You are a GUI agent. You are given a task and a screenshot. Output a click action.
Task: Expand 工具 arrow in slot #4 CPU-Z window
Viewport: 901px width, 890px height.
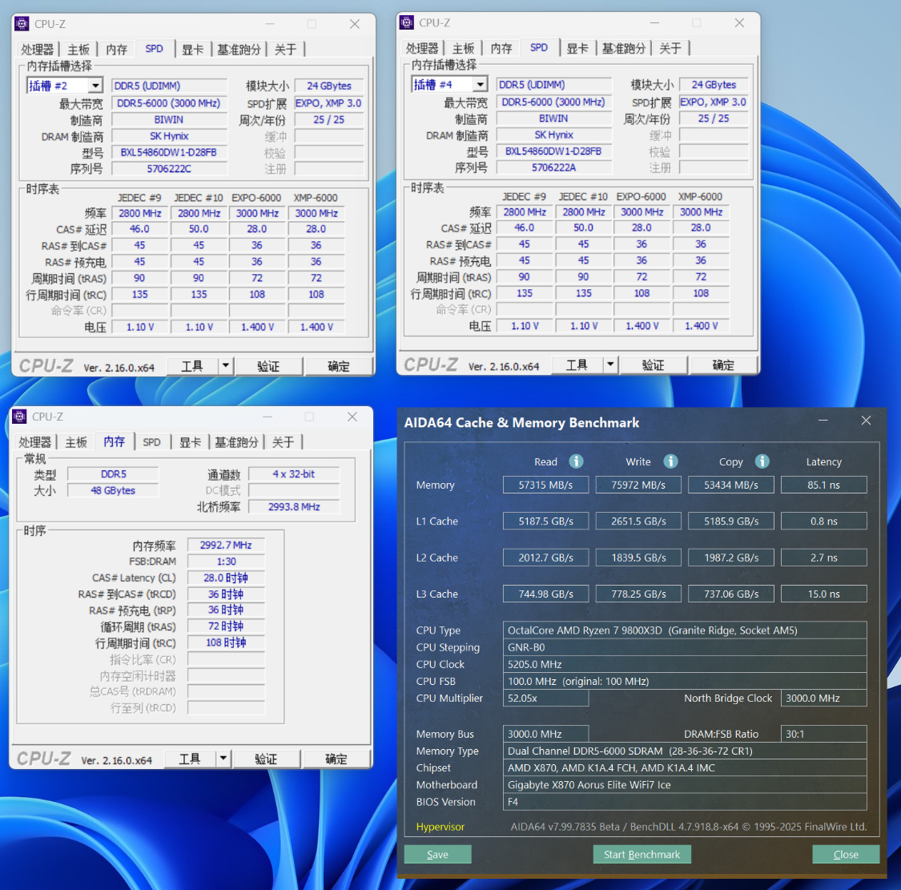(x=610, y=364)
